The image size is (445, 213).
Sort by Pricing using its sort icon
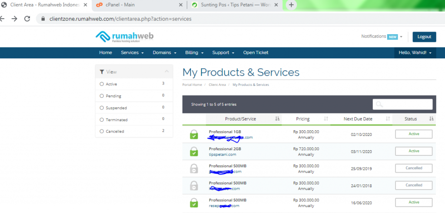pyautogui.click(x=326, y=119)
